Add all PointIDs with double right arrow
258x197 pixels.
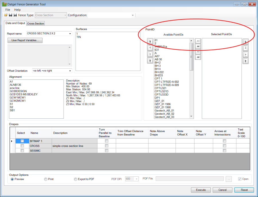(x=198, y=47)
